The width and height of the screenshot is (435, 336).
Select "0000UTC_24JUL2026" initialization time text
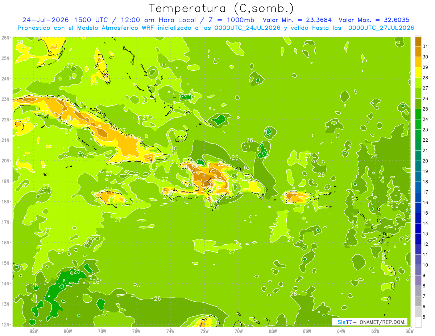coord(247,28)
